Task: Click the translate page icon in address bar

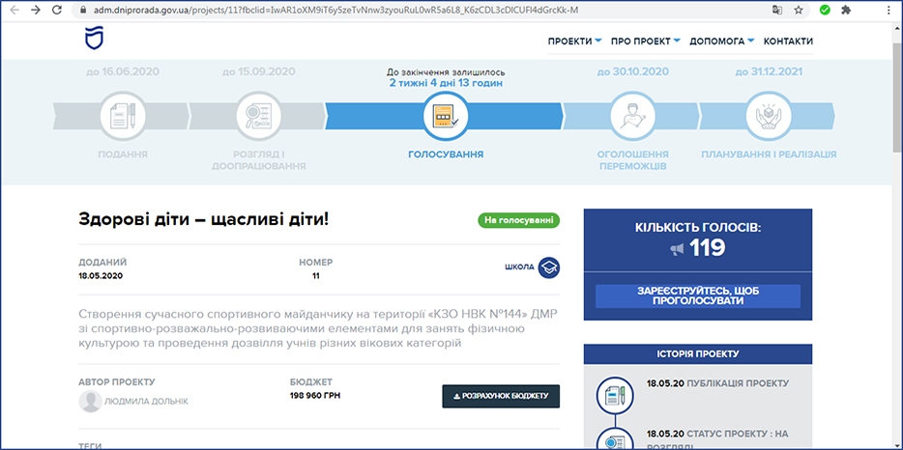Action: click(x=777, y=10)
